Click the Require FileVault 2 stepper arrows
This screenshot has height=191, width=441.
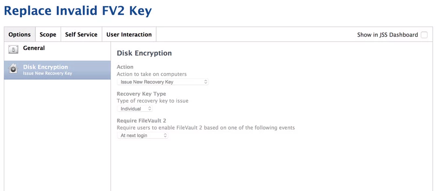point(165,135)
